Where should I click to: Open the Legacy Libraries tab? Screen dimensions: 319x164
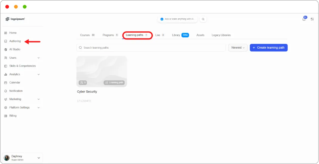click(x=221, y=35)
